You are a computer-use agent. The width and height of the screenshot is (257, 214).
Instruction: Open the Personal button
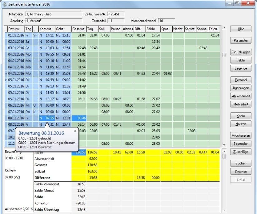(241, 80)
